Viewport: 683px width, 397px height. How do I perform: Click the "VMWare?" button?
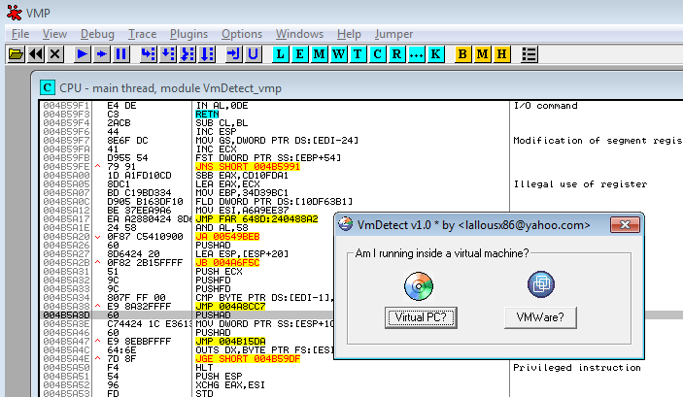541,317
